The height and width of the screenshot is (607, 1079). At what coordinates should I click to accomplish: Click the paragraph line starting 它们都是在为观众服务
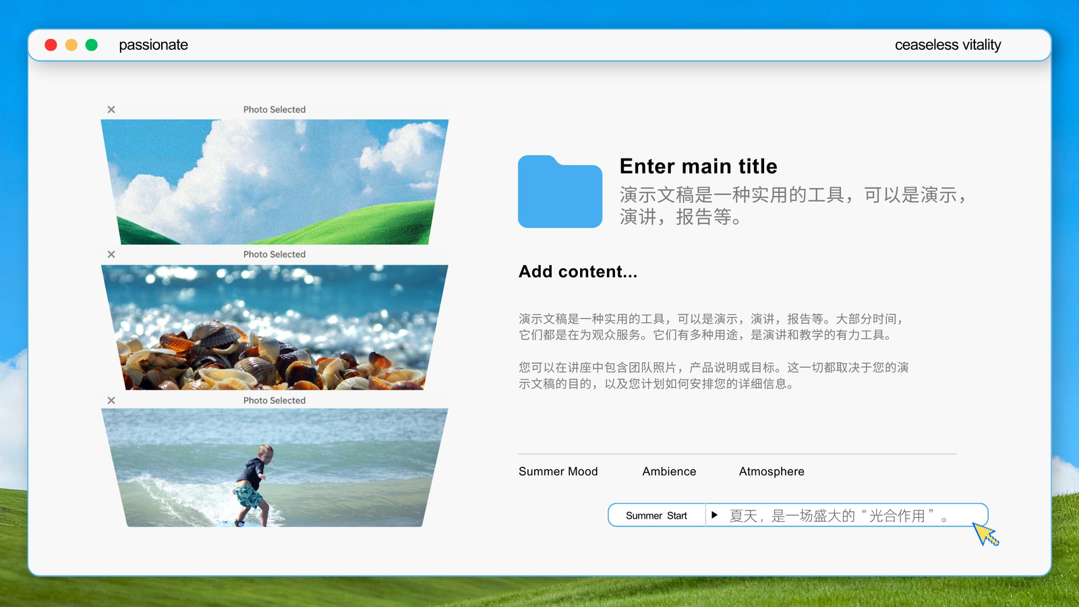[x=707, y=335]
